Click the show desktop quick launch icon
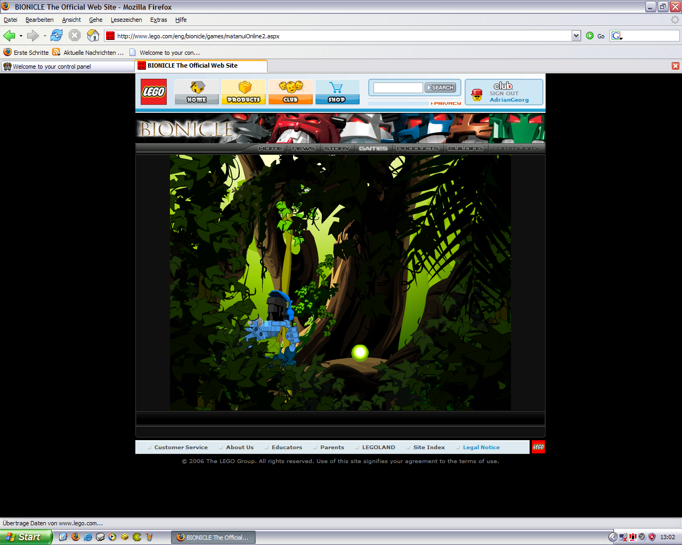The height and width of the screenshot is (545, 682). coord(63,537)
